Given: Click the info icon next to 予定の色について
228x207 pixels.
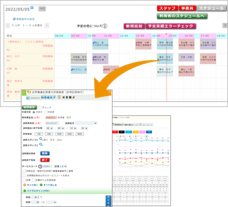Looking at the screenshot, I should [105, 26].
